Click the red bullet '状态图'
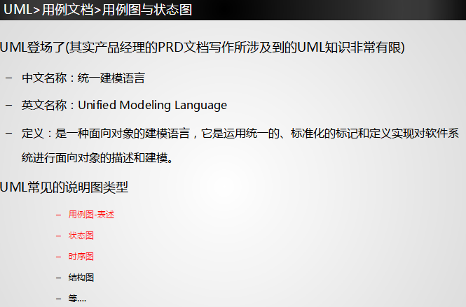This screenshot has width=466, height=307. (x=81, y=236)
